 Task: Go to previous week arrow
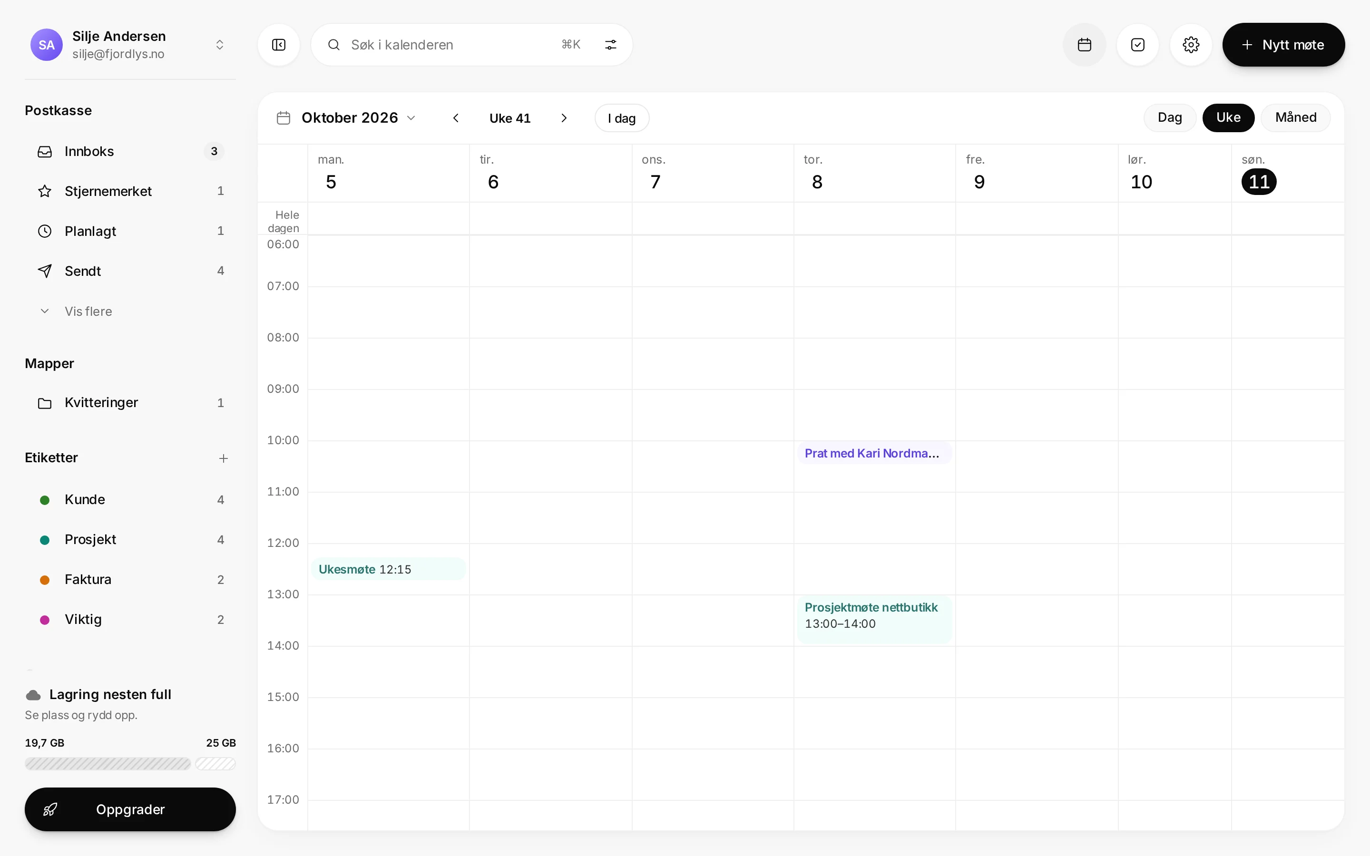pyautogui.click(x=456, y=118)
